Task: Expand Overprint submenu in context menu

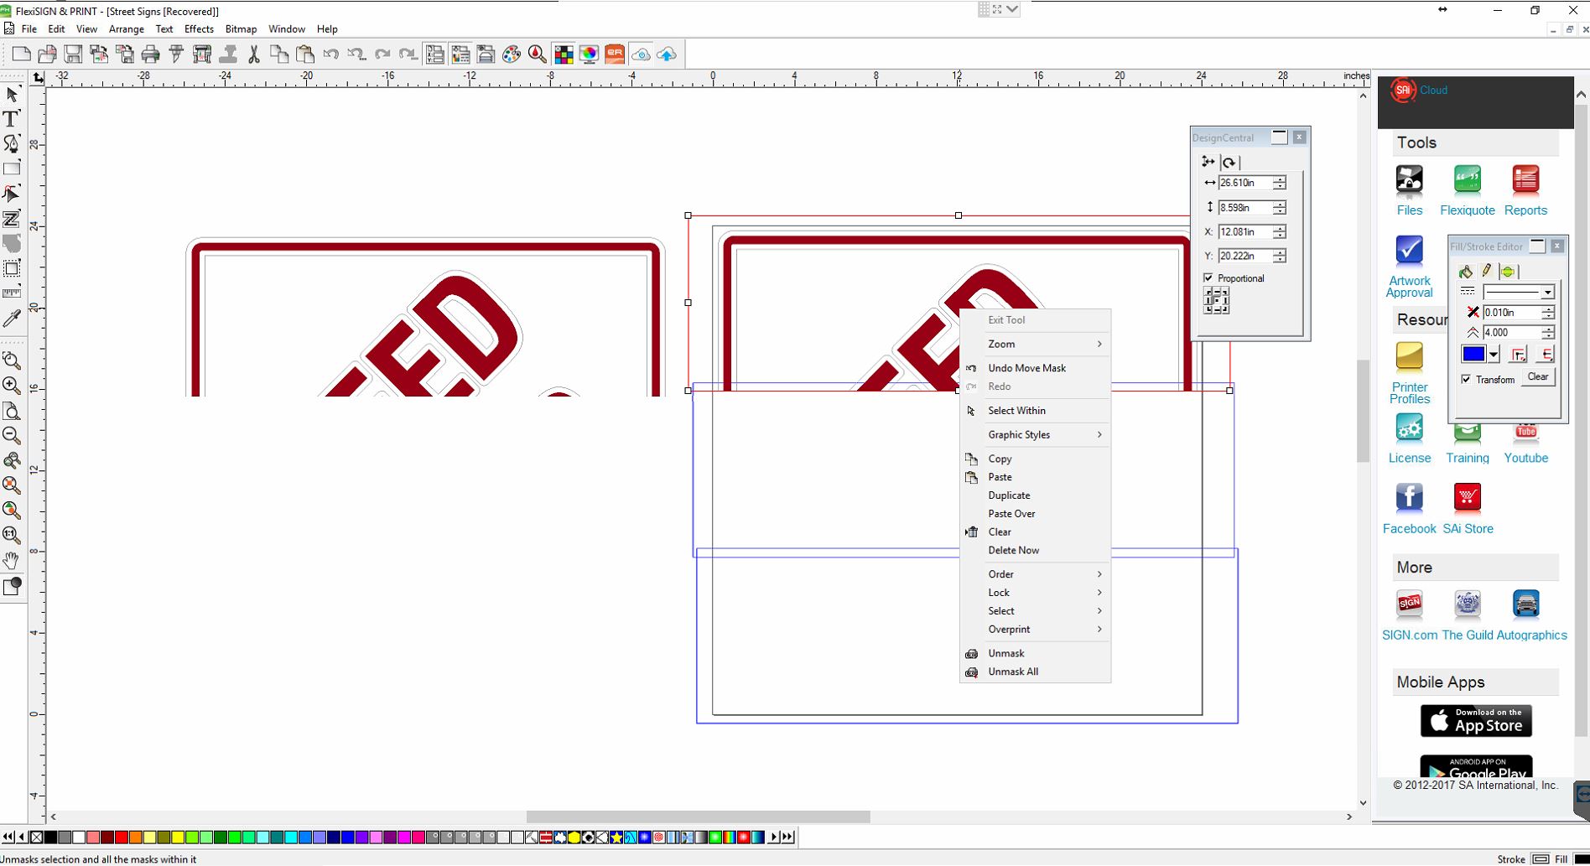Action: (1036, 630)
